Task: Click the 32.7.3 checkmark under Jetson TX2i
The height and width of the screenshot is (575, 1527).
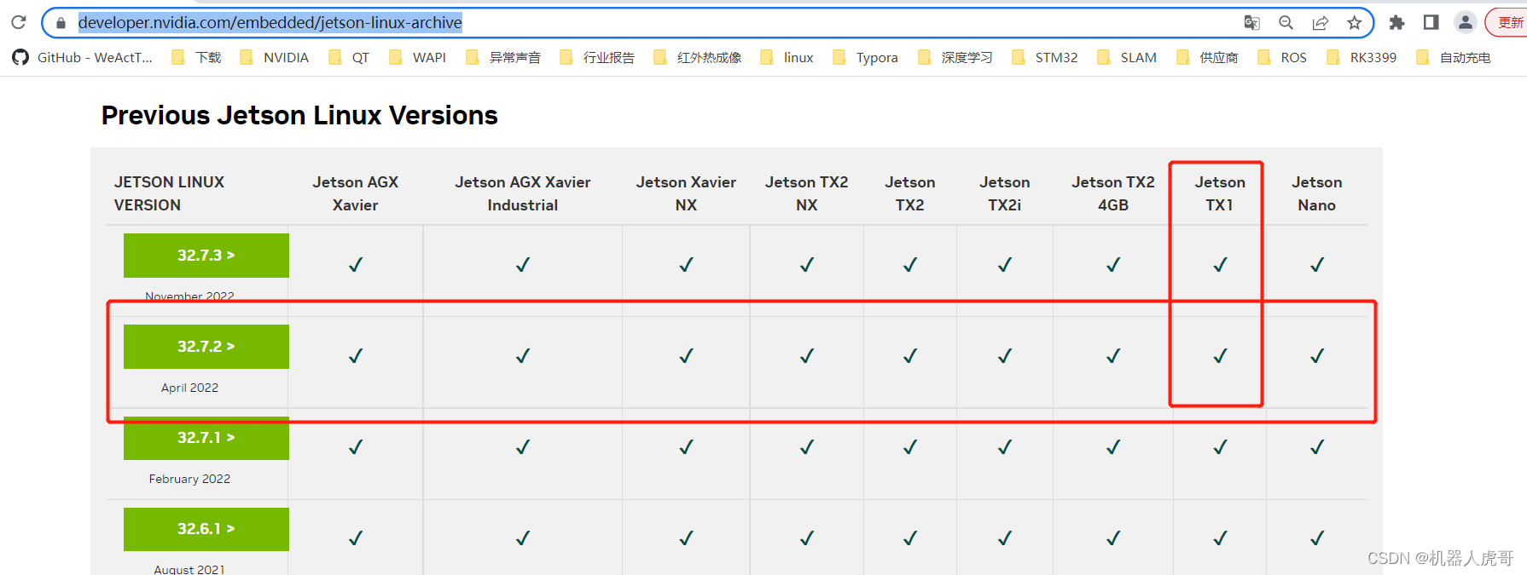Action: tap(1005, 265)
